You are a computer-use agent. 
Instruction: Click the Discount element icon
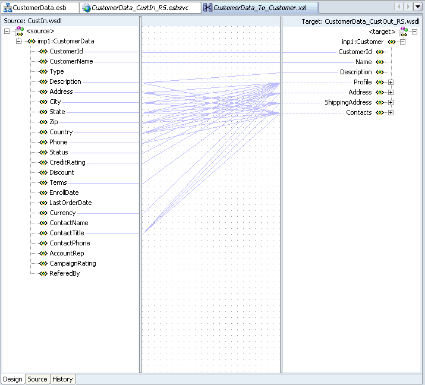[x=43, y=172]
